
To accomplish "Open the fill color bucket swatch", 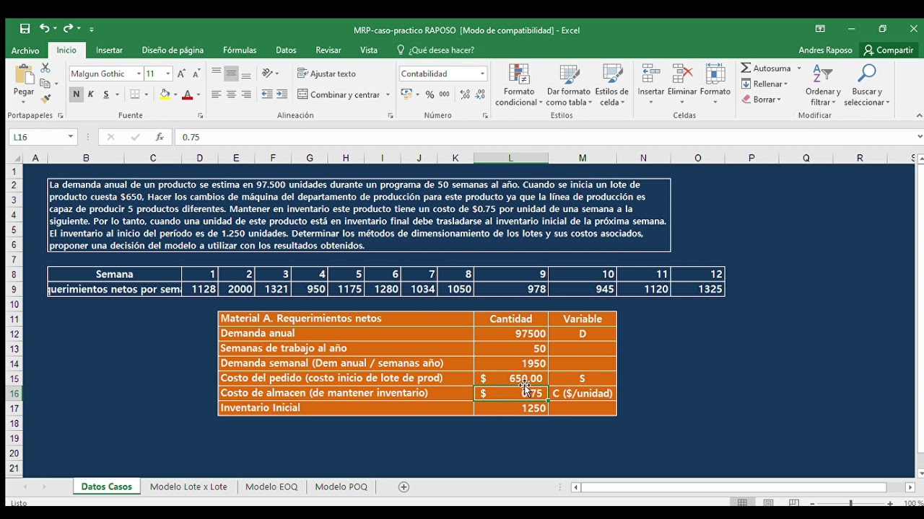I will click(x=165, y=94).
